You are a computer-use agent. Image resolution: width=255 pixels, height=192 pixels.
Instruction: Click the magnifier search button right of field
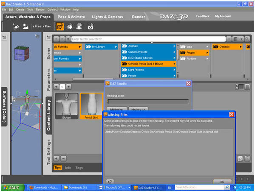coord(247,39)
